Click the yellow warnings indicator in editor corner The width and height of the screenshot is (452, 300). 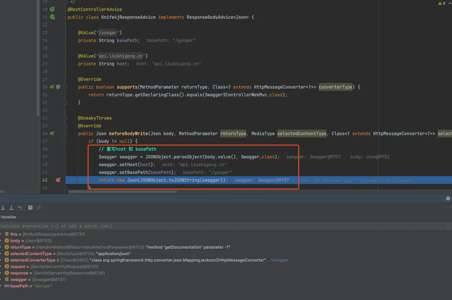click(x=442, y=3)
